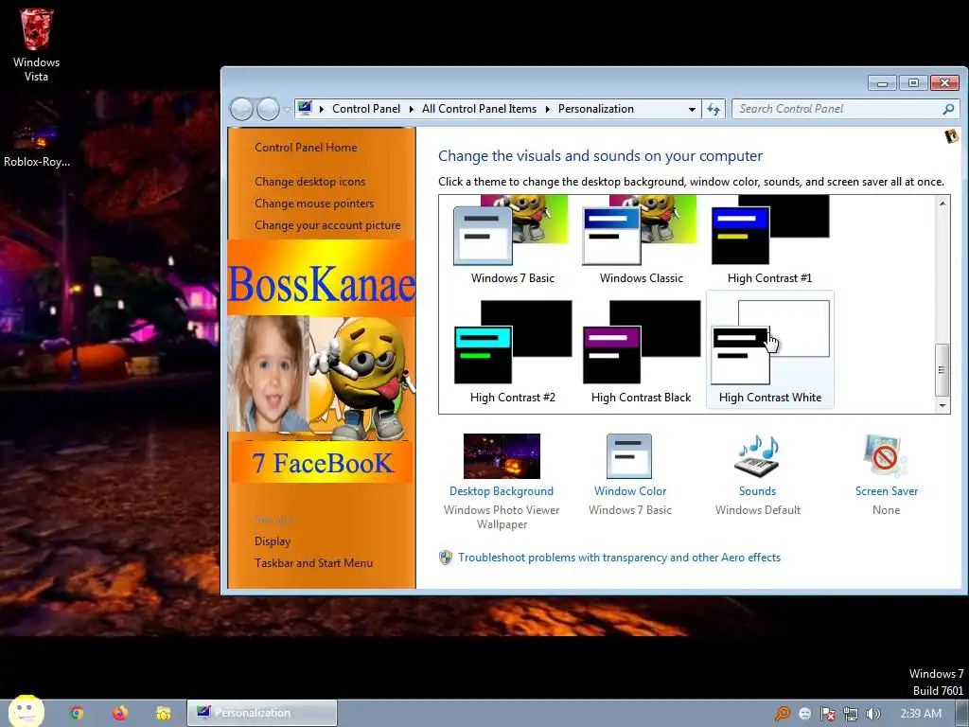Open the volume speaker tray icon
The image size is (969, 727).
tap(872, 714)
